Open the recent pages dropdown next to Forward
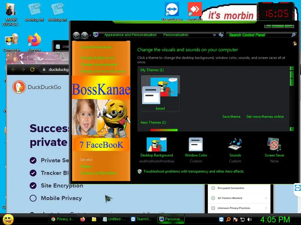 (90, 35)
